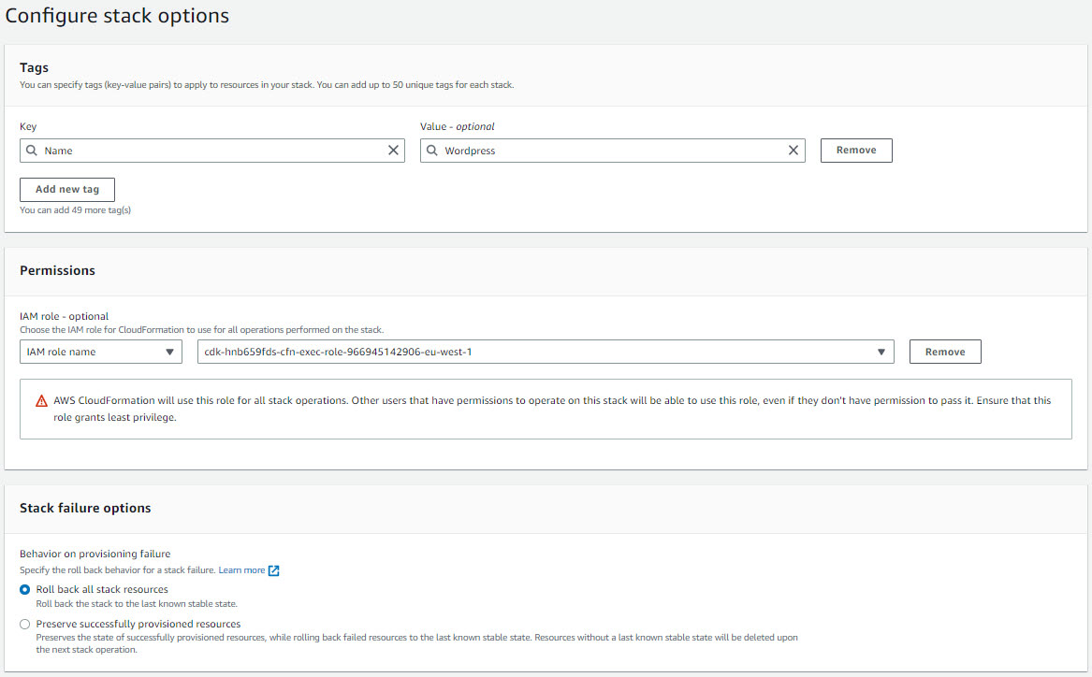This screenshot has height=677, width=1092.
Task: Click Add new tag button
Action: point(67,190)
